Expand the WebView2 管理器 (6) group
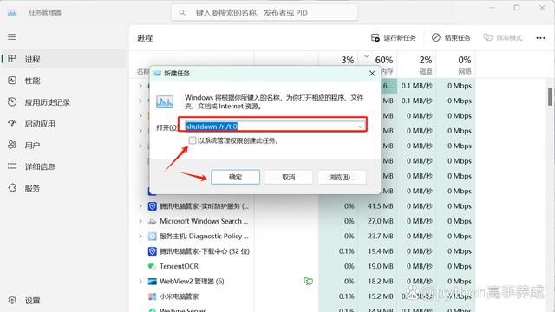This screenshot has height=312, width=555. click(x=140, y=281)
